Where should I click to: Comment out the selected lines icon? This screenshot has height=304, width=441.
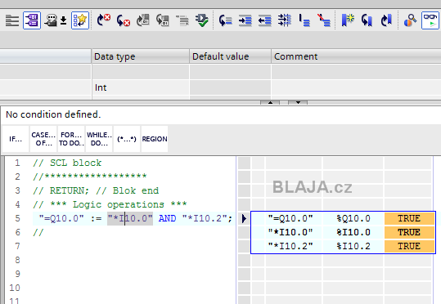(304, 20)
